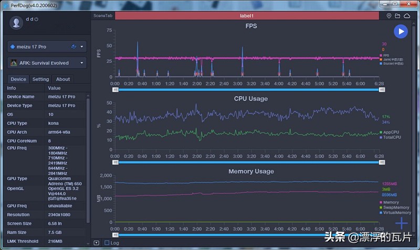Click the GPU Type info row label
Screen dimensions: 420x250
coord(17,178)
